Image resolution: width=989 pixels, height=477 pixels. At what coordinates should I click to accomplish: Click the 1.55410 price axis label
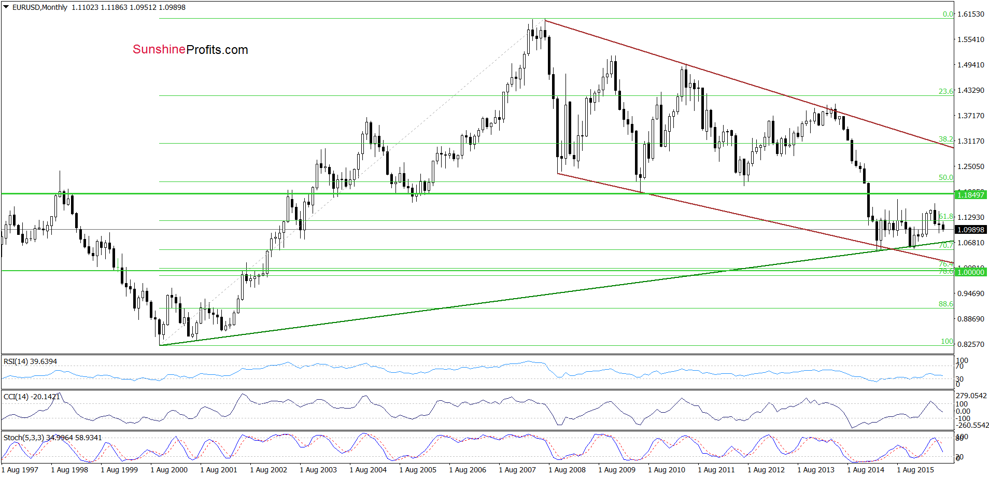tap(971, 39)
